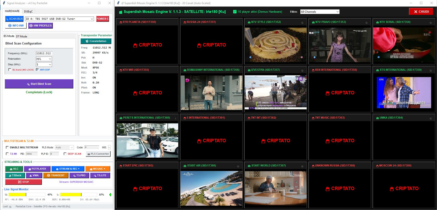Click the small round icon on NTV STYLE header
Image resolution: width=437 pixels, height=210 pixels.
coord(302,23)
